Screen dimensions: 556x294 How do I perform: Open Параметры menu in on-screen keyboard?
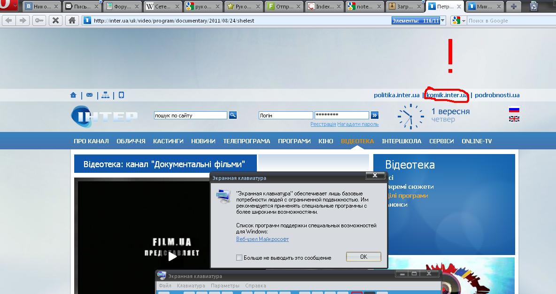225,286
